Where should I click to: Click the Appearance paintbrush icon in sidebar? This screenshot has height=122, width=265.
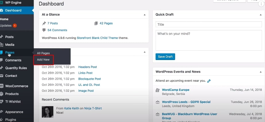tap(2, 112)
